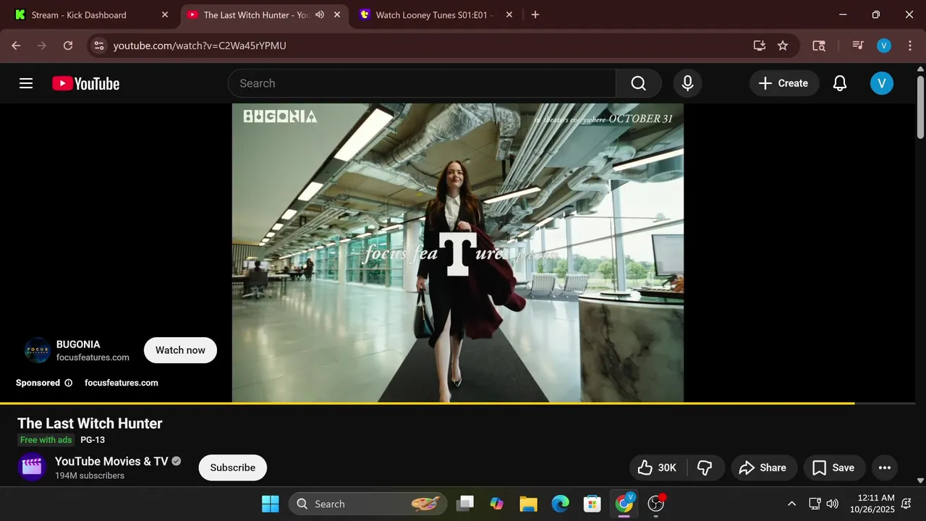This screenshot has width=926, height=521.
Task: Install app icon in address bar
Action: click(x=759, y=46)
